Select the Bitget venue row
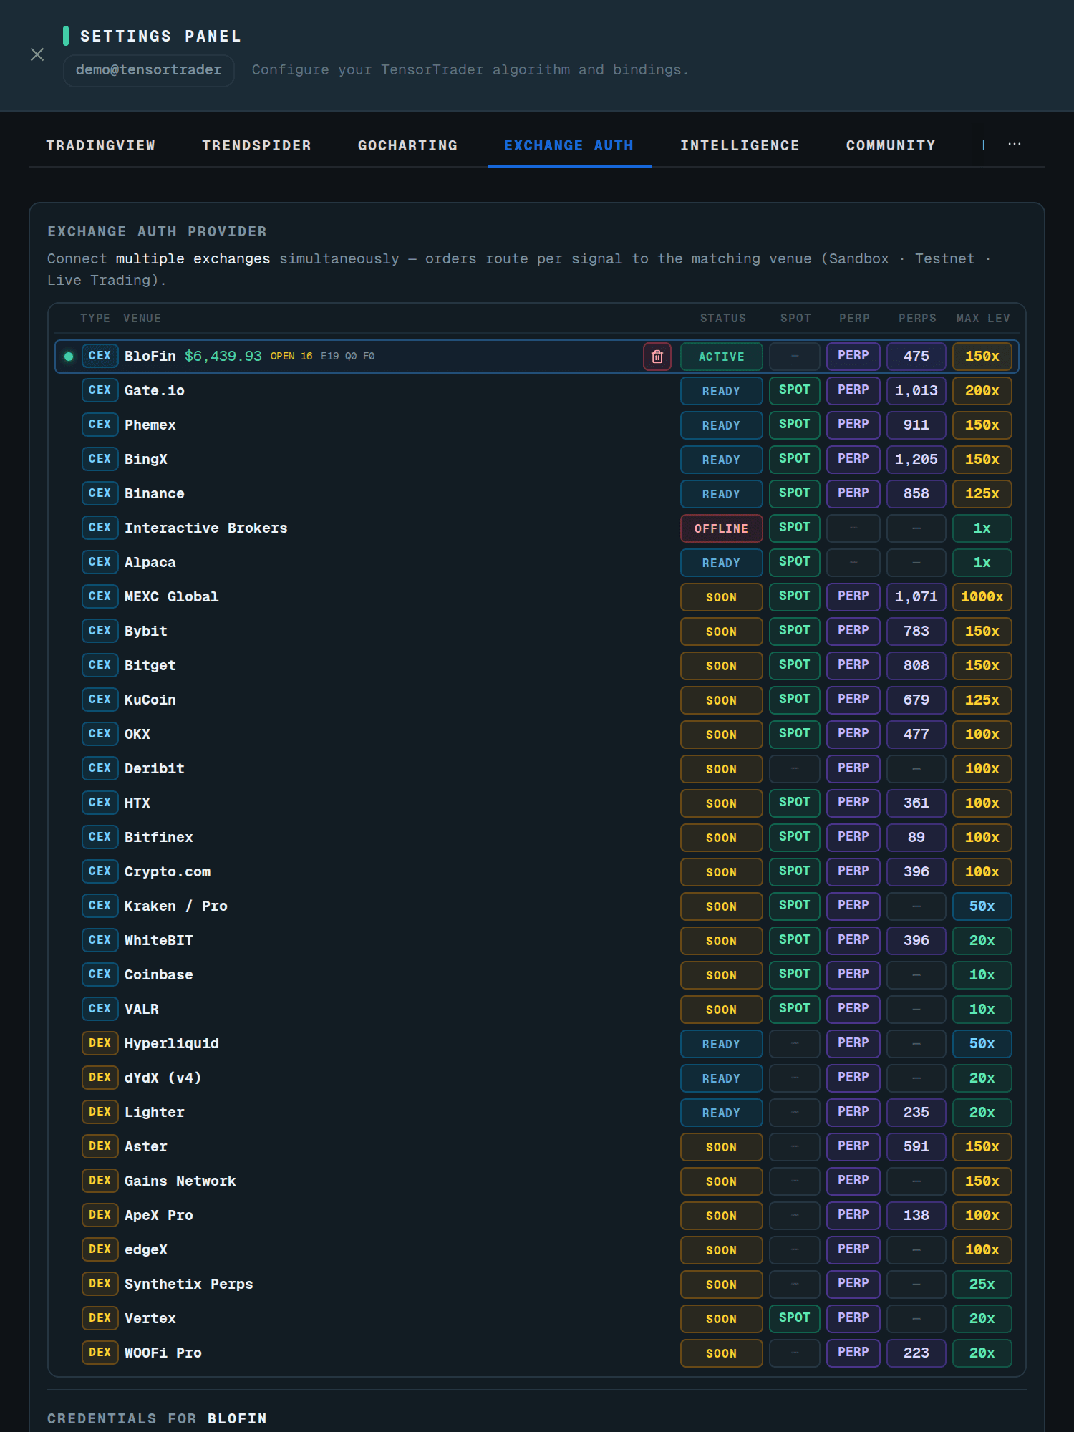Screen dimensions: 1074x1432 (536, 666)
